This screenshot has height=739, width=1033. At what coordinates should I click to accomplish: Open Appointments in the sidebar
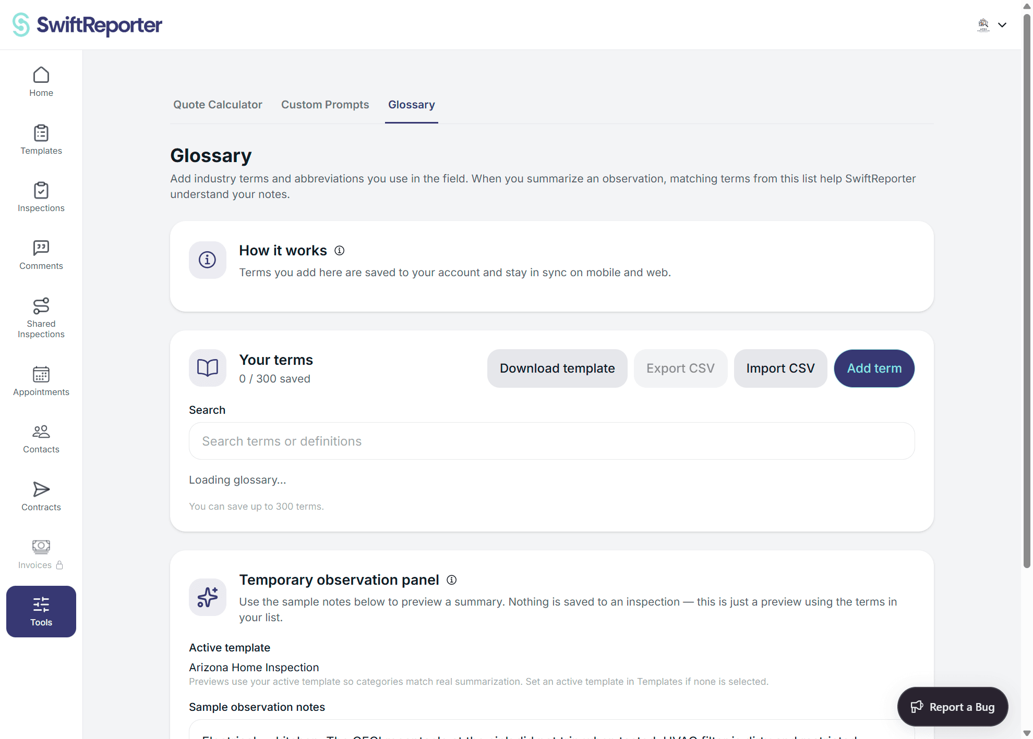coord(41,381)
